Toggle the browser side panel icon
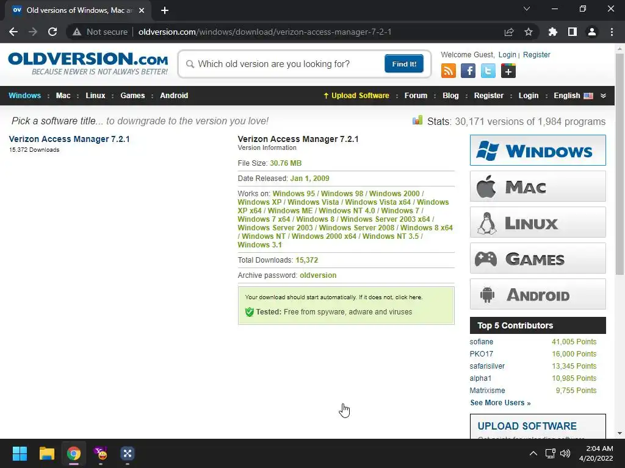The height and width of the screenshot is (468, 625). click(573, 32)
